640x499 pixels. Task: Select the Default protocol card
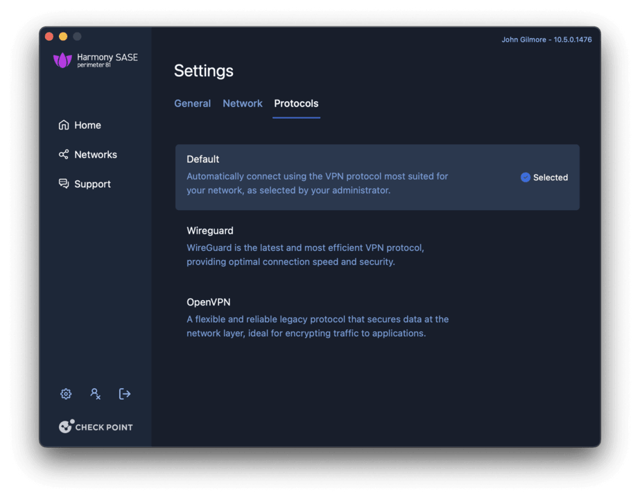[377, 177]
